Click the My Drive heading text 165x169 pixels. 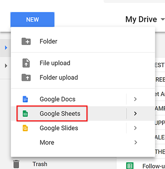(141, 19)
